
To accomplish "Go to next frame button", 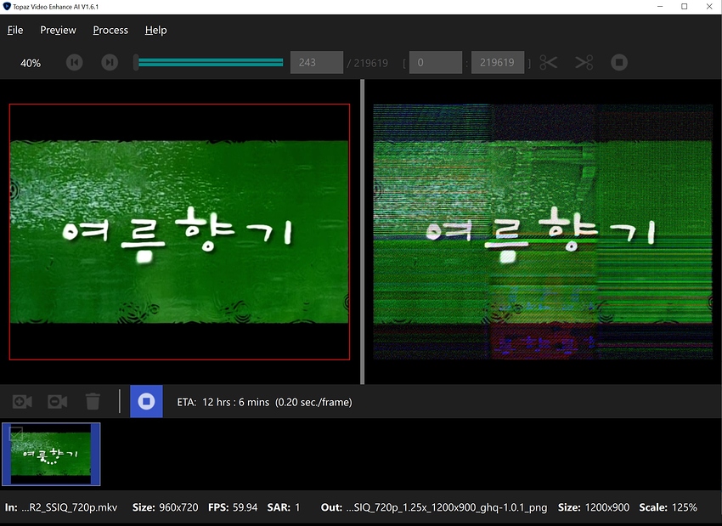I will 110,62.
